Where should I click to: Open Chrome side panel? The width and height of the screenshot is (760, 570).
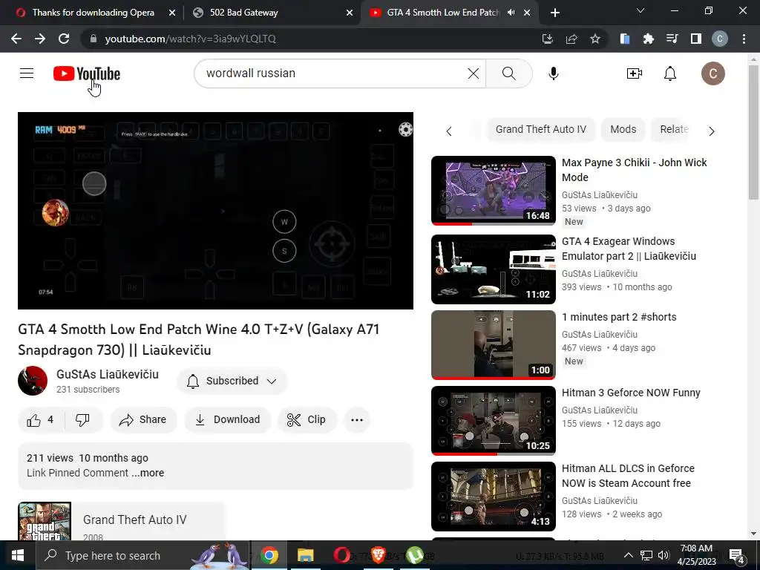696,39
